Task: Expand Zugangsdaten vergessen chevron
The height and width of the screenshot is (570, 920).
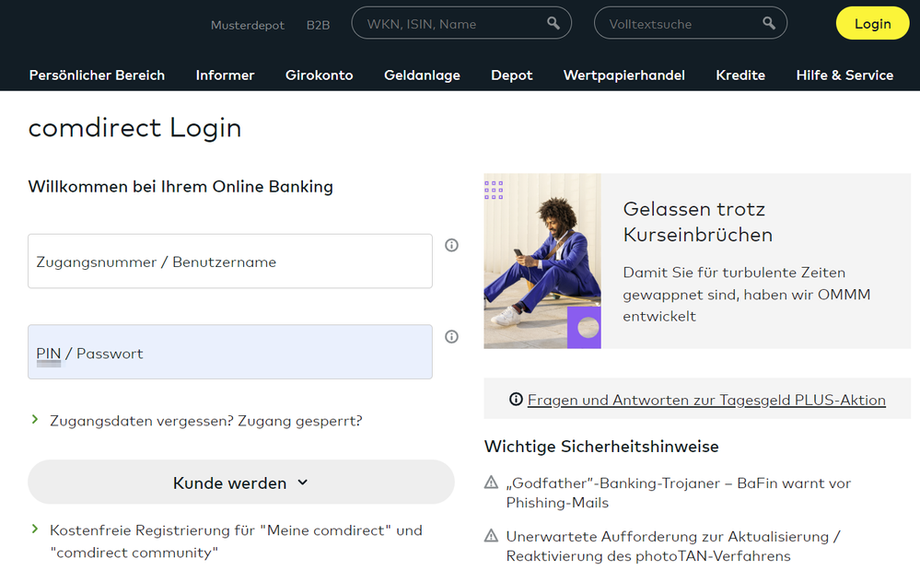Action: 35,420
